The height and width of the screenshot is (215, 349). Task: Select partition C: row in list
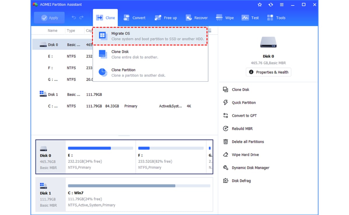(x=125, y=106)
